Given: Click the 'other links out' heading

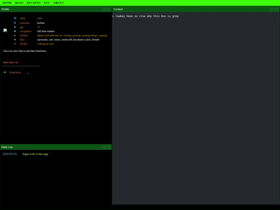Looking at the screenshot, I should [x=10, y=62].
